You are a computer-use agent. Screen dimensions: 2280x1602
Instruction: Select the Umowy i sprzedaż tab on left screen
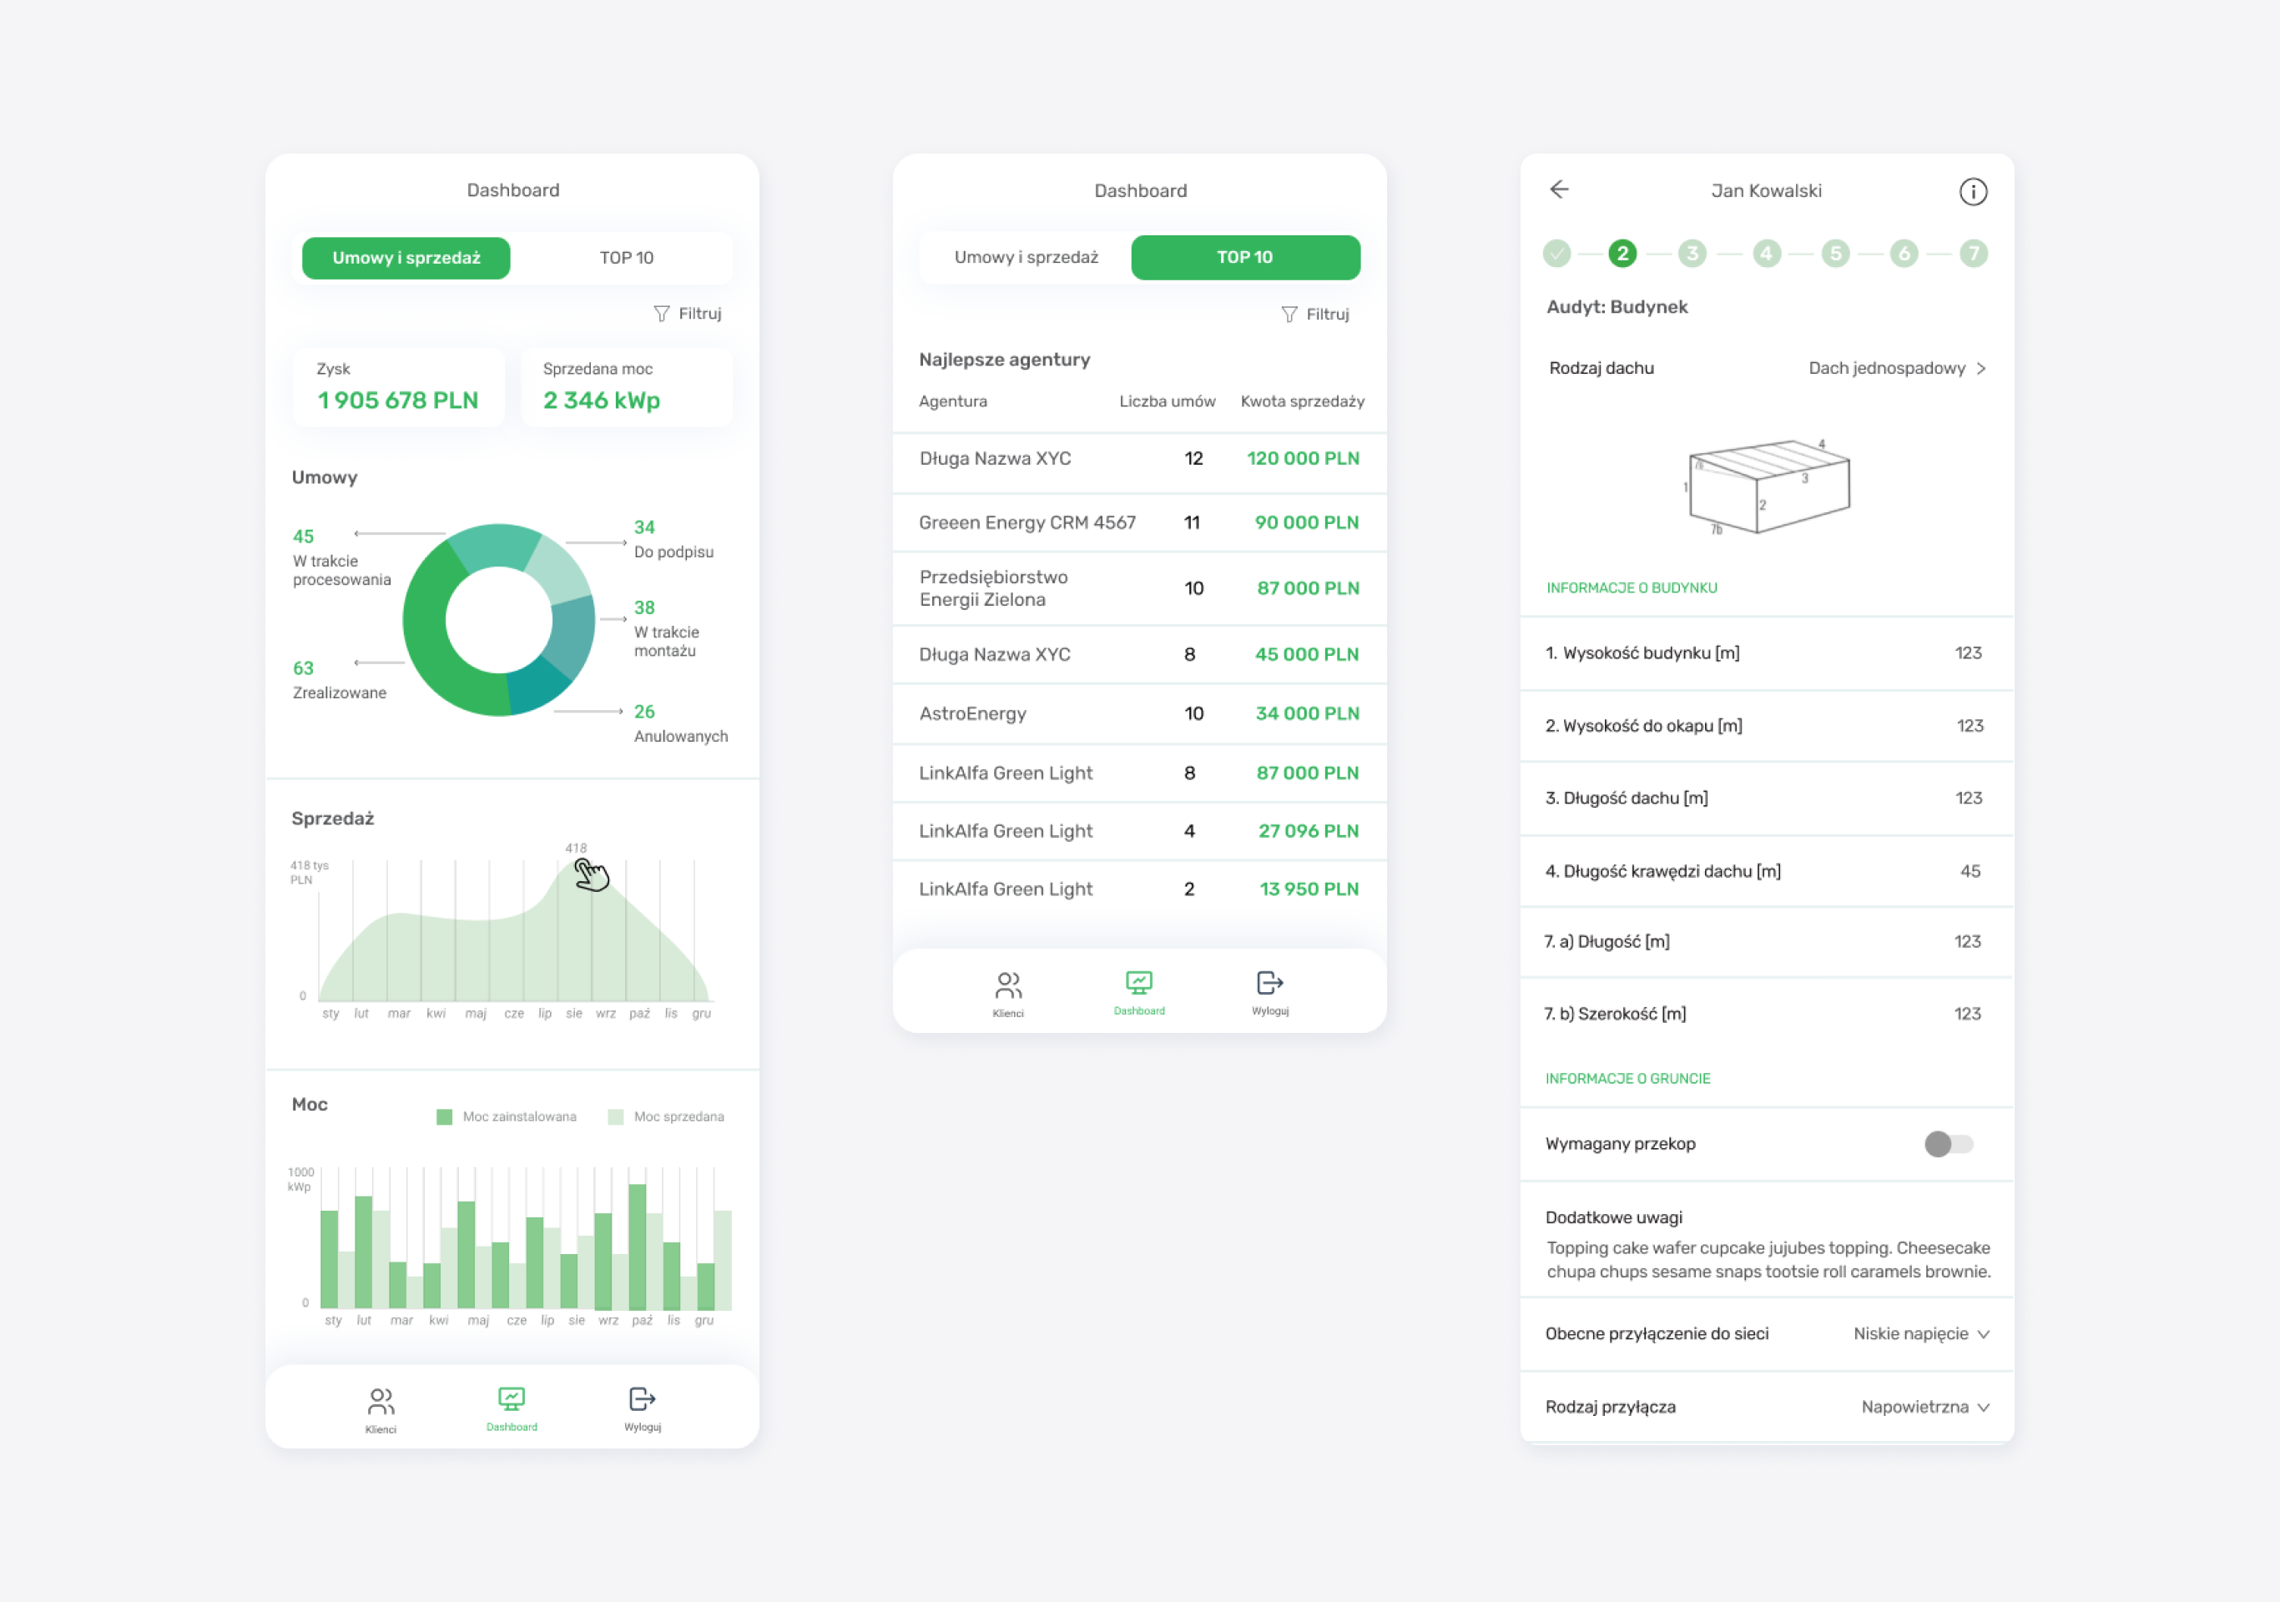(406, 258)
